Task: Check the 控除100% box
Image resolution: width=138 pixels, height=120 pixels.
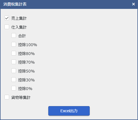Action: [14, 44]
